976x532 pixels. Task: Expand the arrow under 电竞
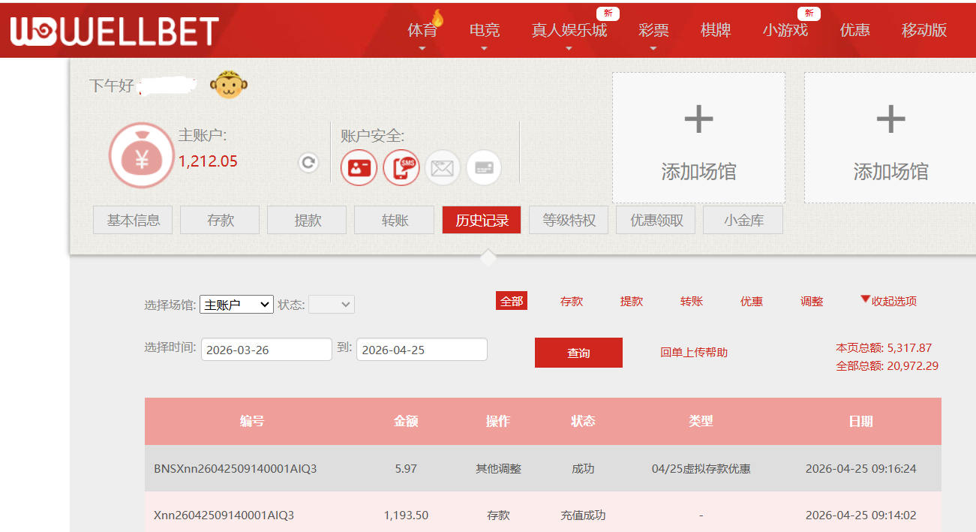(x=485, y=49)
